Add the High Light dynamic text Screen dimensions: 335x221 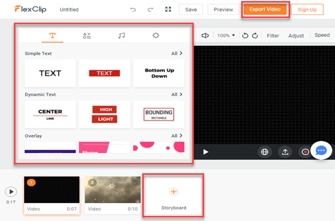pyautogui.click(x=105, y=115)
